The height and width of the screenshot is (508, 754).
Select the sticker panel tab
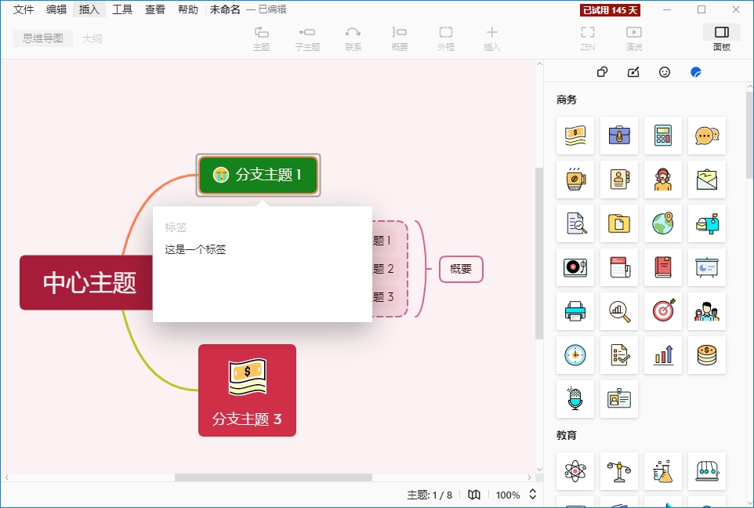pos(696,72)
